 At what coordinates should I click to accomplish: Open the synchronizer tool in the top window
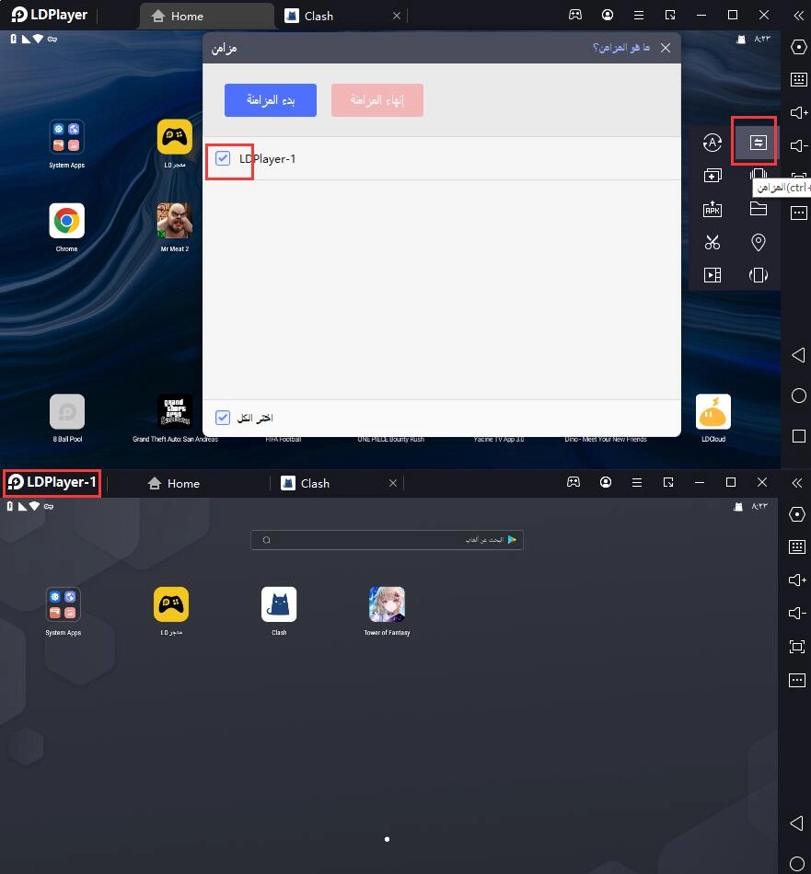click(x=758, y=143)
